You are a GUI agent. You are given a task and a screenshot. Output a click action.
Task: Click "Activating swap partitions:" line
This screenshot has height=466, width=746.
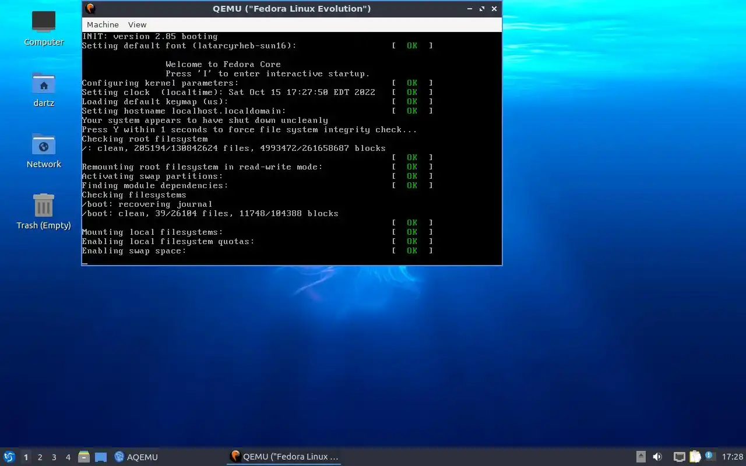pyautogui.click(x=152, y=176)
